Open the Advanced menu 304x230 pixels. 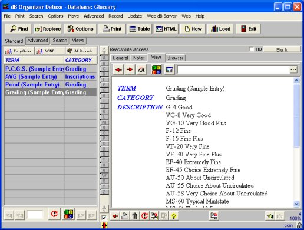(x=94, y=16)
